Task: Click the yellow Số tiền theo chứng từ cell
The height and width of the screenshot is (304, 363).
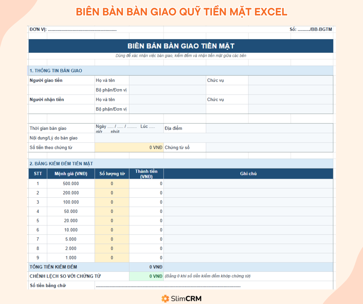Action: pos(129,147)
